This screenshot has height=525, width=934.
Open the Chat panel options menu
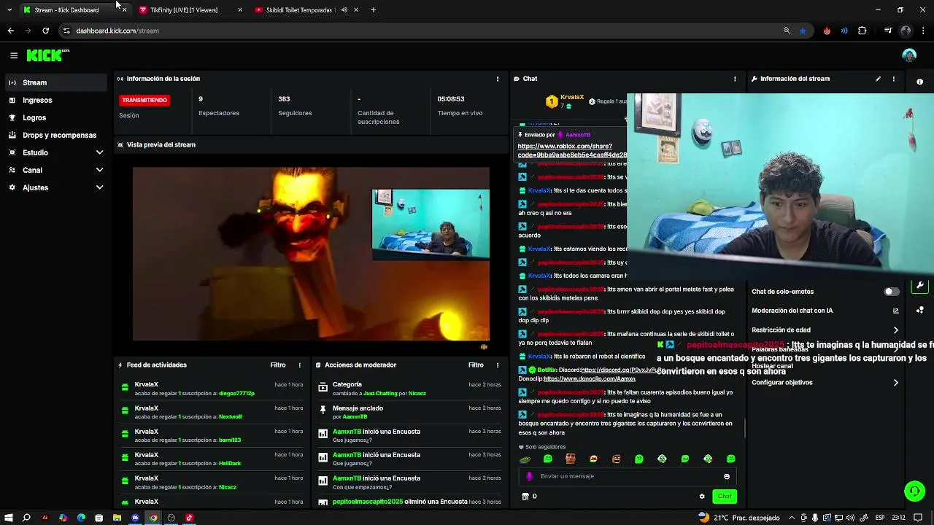(x=735, y=79)
